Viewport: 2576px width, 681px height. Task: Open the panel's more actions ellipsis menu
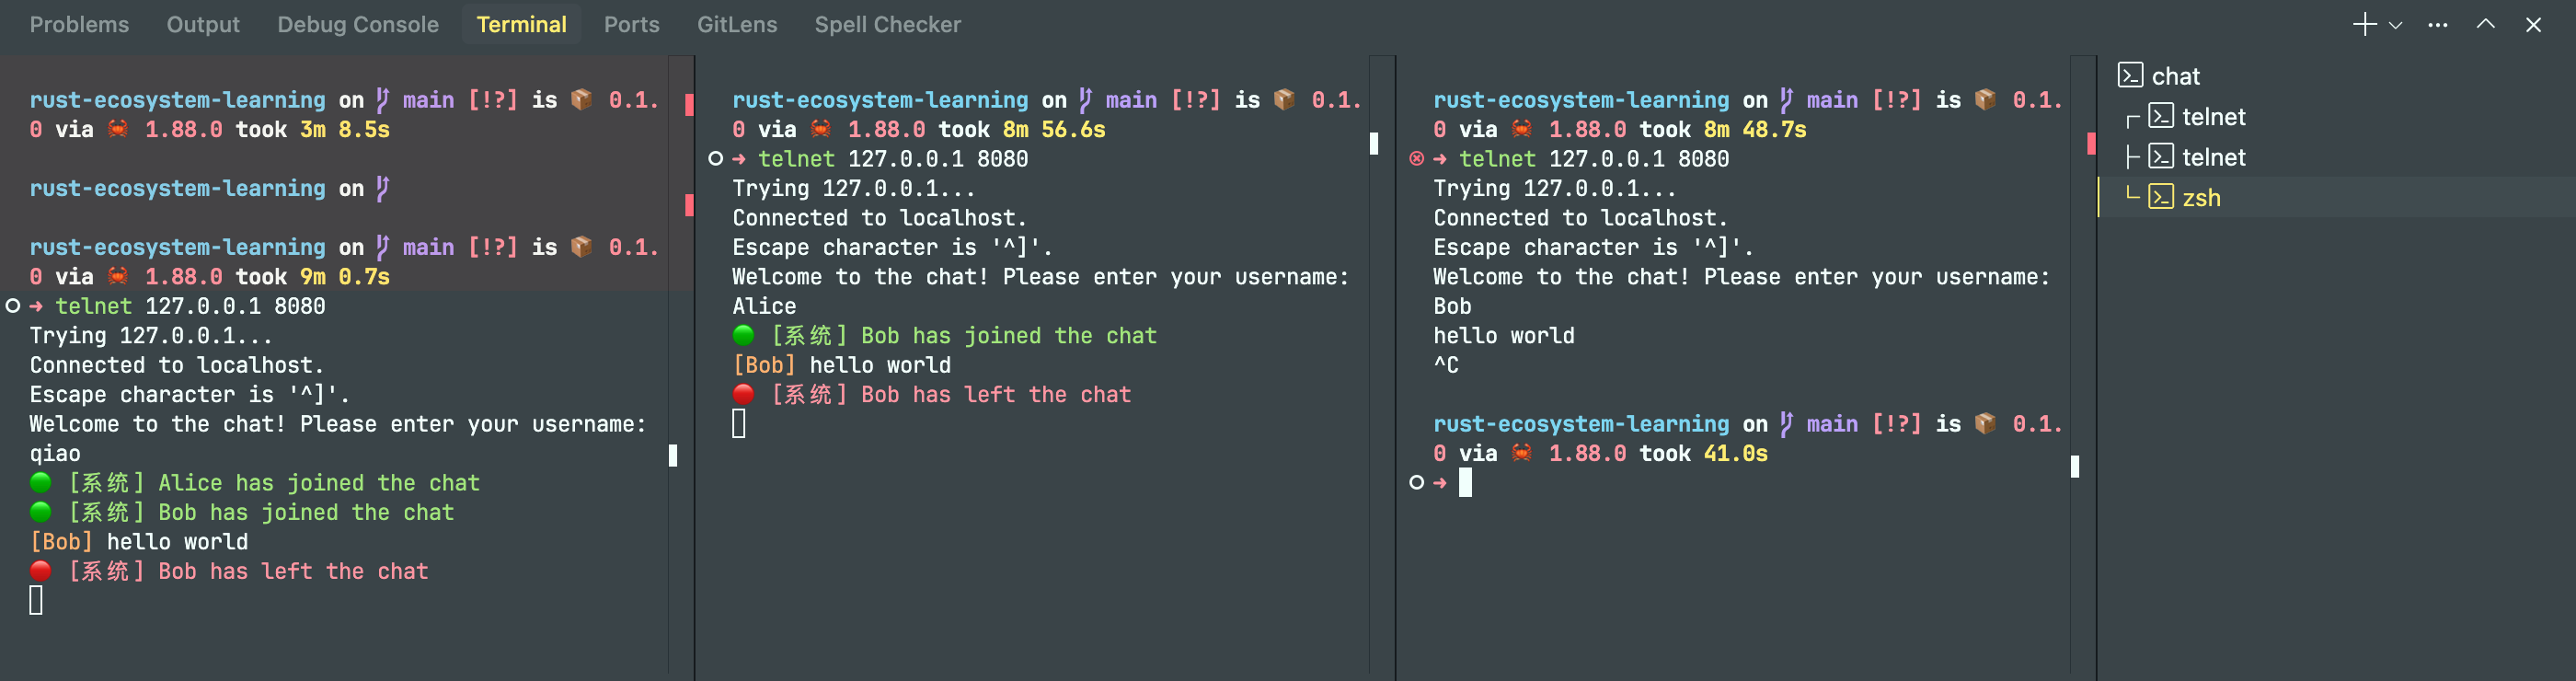(2438, 25)
